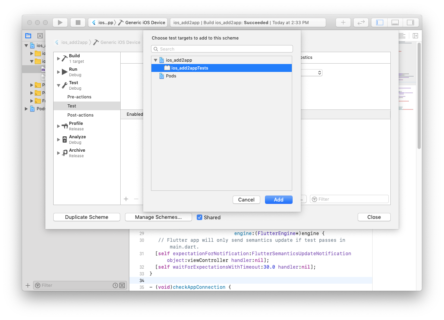Select the Run action play icon
The image size is (444, 320).
[65, 72]
